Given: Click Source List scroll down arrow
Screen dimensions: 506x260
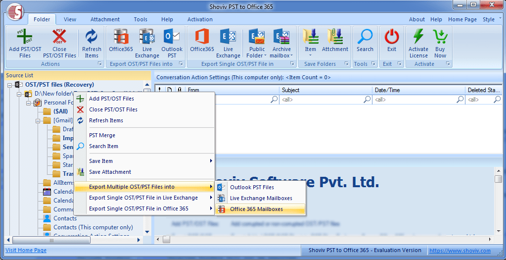Looking at the screenshot, I should point(147,232).
